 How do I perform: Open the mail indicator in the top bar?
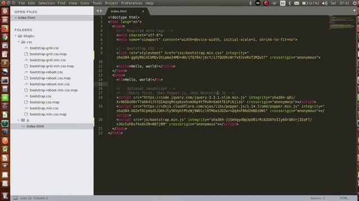[x=297, y=3]
